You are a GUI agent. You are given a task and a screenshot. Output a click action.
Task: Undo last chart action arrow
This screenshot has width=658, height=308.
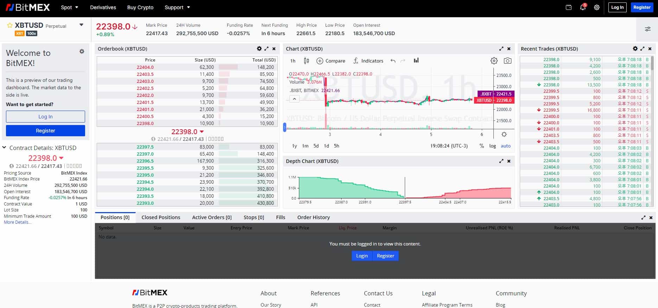[393, 61]
